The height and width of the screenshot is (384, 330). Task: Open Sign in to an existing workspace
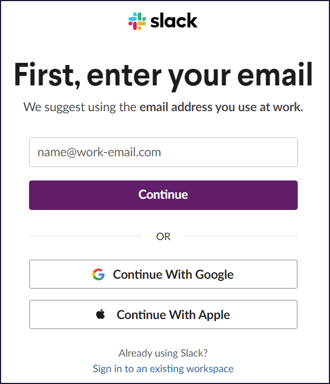163,368
